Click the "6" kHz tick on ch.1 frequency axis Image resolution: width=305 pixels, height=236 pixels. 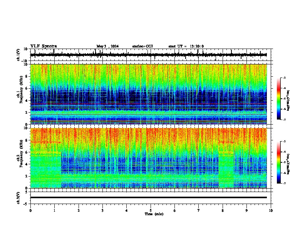pos(27,88)
